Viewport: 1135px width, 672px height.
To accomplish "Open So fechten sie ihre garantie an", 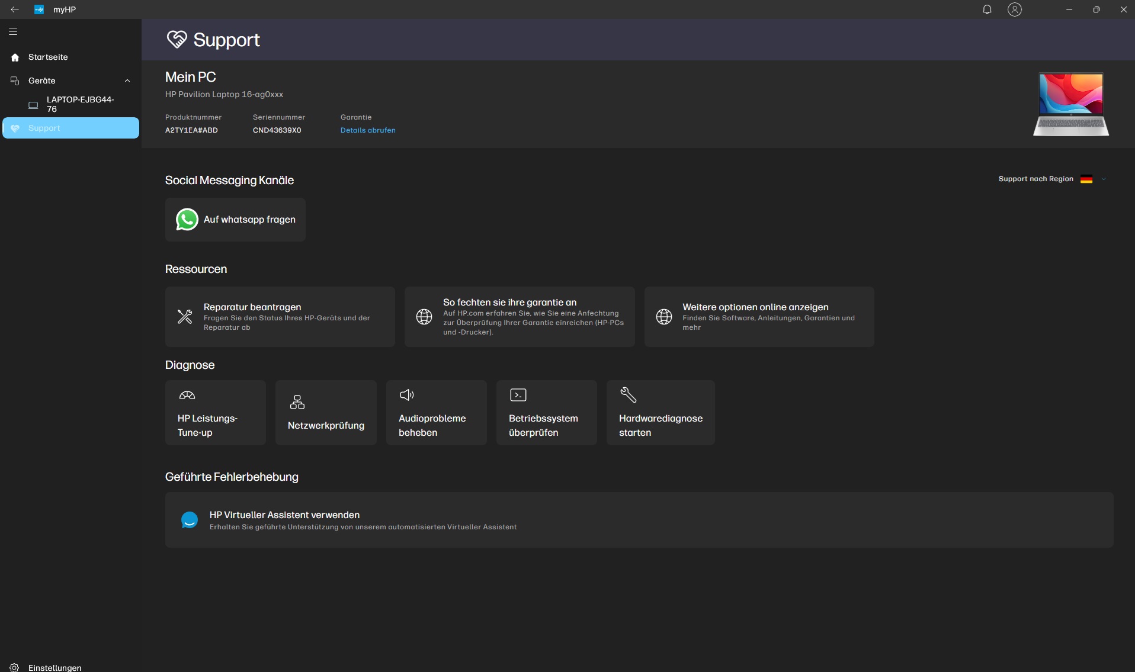I will point(520,317).
